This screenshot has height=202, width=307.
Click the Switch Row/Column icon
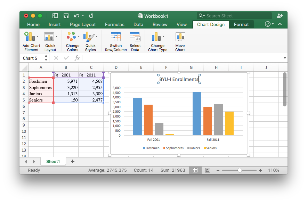pos(116,37)
